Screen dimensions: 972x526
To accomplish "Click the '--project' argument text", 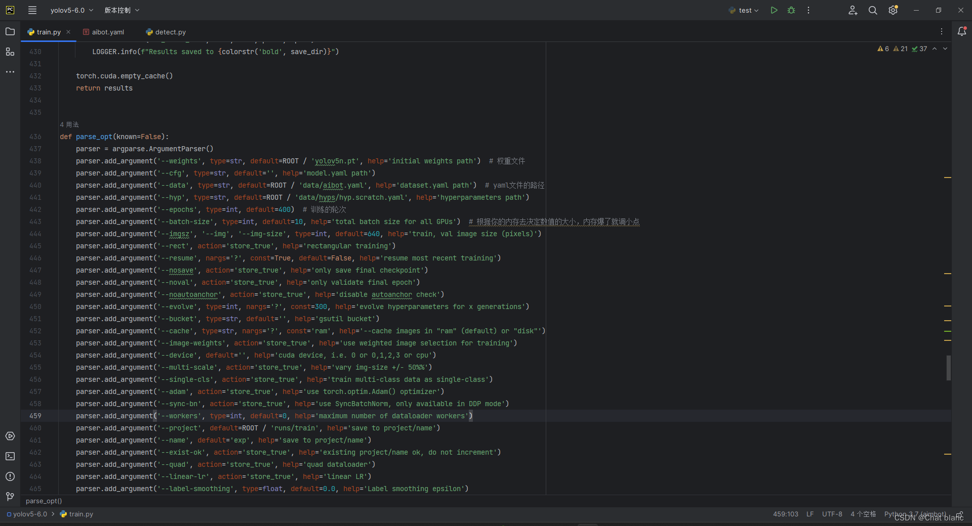I will pyautogui.click(x=179, y=428).
